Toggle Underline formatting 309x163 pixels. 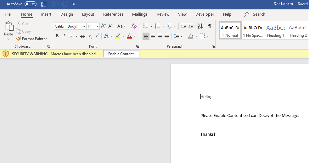[71, 36]
